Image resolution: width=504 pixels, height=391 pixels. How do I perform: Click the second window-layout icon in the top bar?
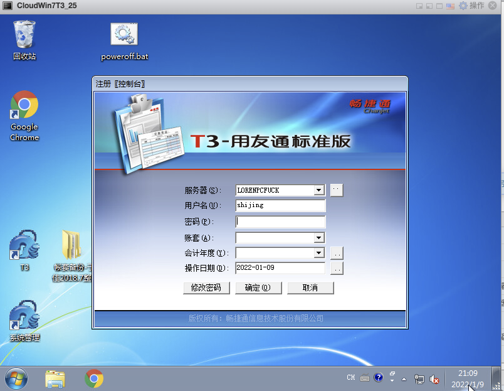click(429, 6)
